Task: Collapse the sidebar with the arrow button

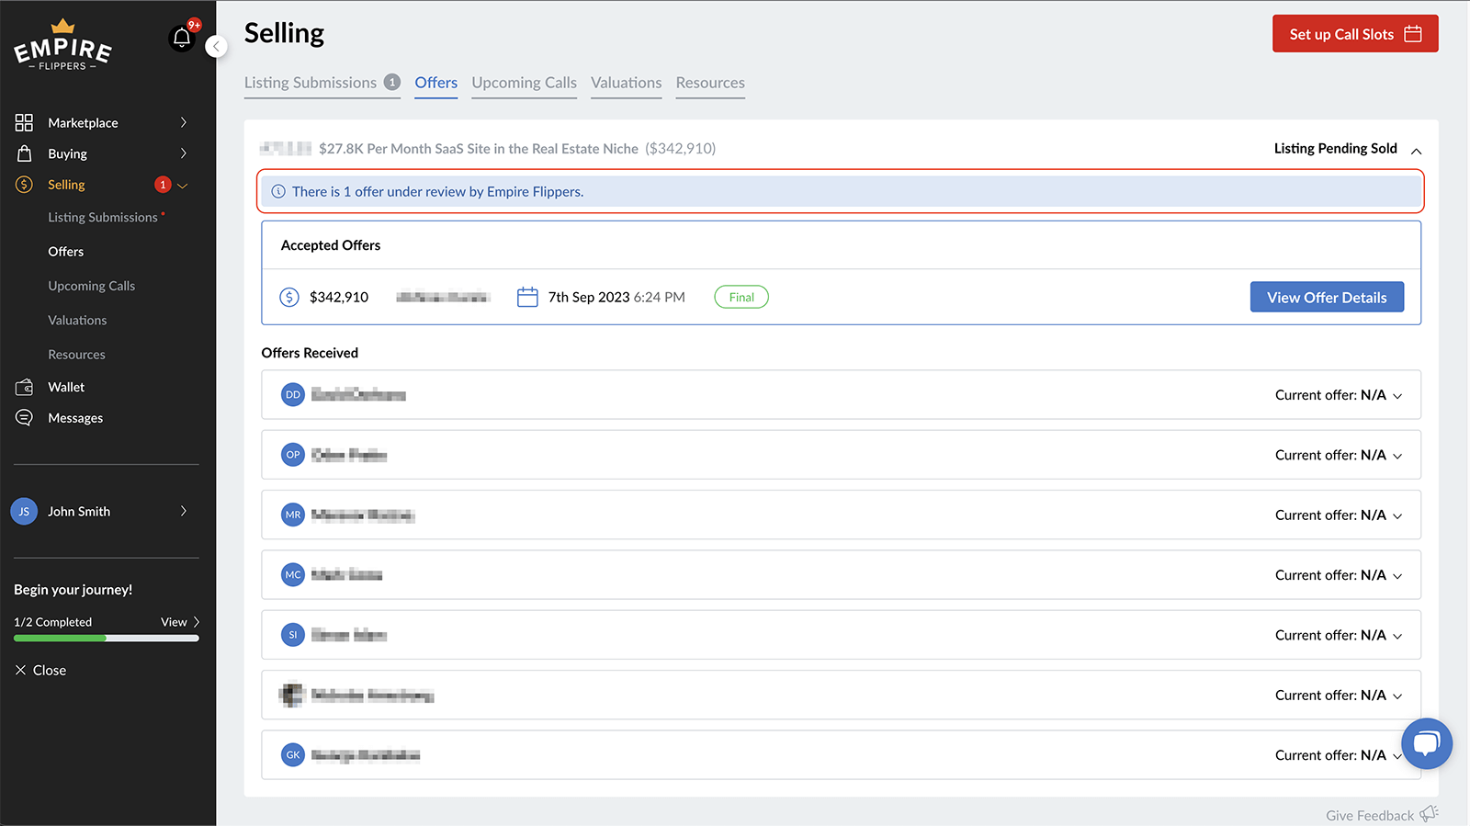Action: [216, 46]
